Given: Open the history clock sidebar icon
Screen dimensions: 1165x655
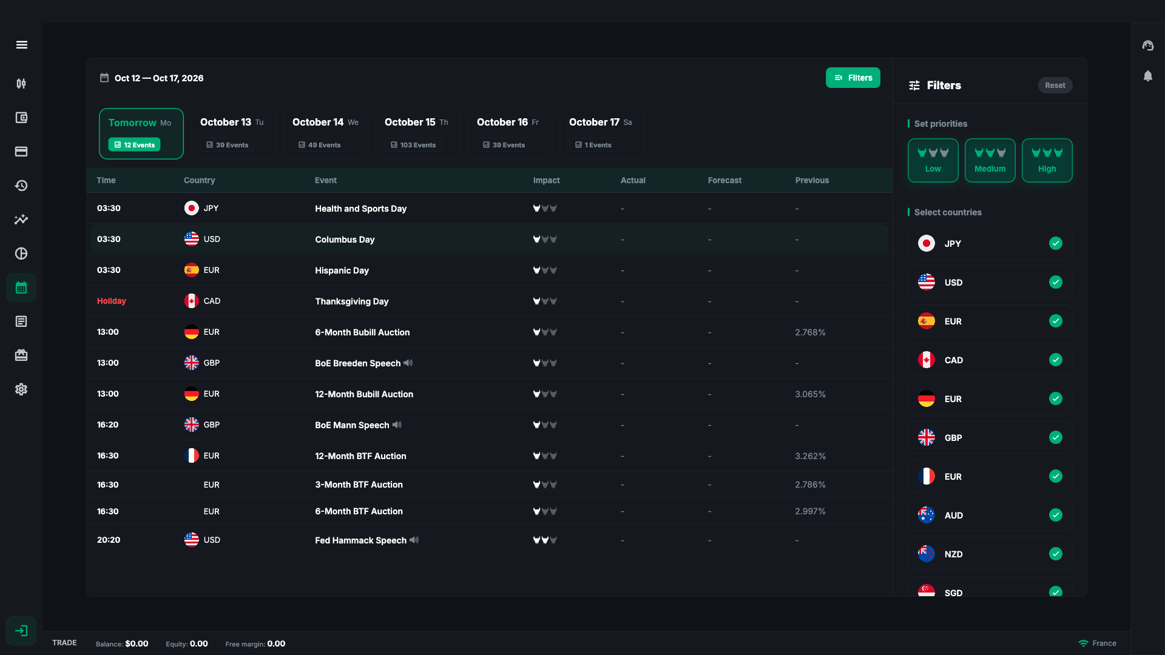Looking at the screenshot, I should click(21, 186).
